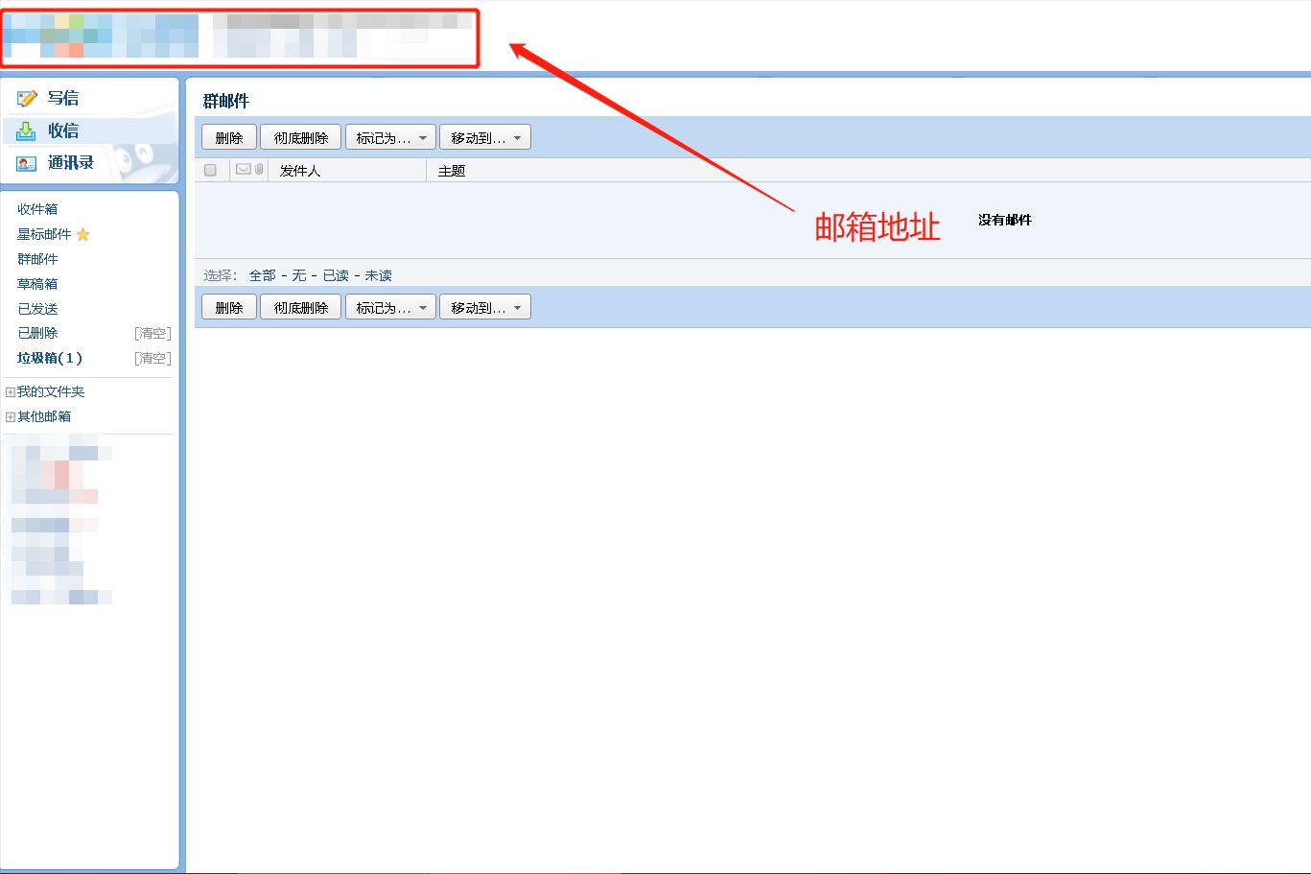The width and height of the screenshot is (1311, 874).
Task: Open 通讯录 contacts via its card icon
Action: (x=26, y=163)
